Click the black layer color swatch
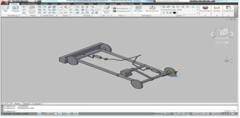240x118 pixels. (174, 13)
